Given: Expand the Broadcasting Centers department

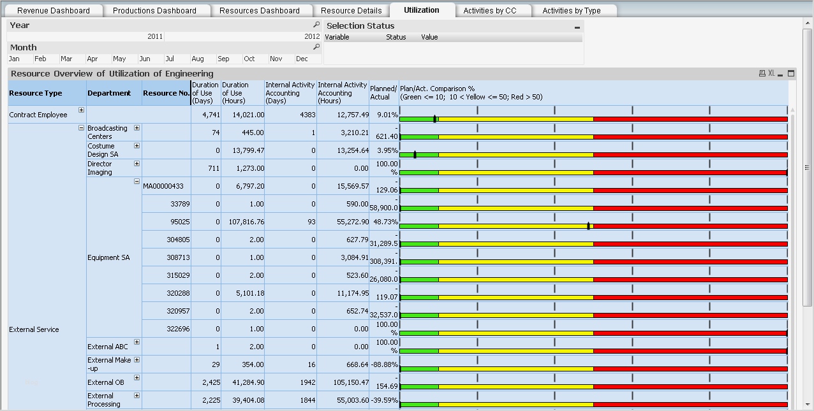Looking at the screenshot, I should [x=137, y=128].
